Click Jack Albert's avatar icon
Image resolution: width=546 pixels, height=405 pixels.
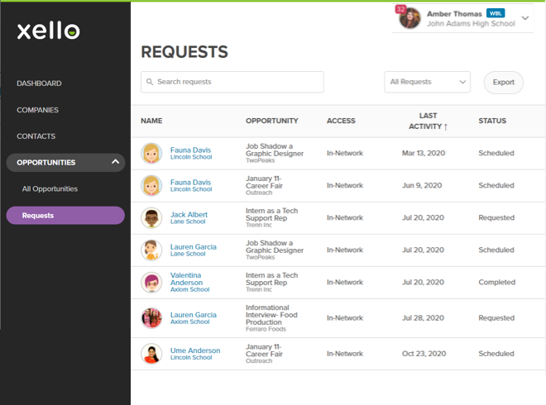coord(151,218)
